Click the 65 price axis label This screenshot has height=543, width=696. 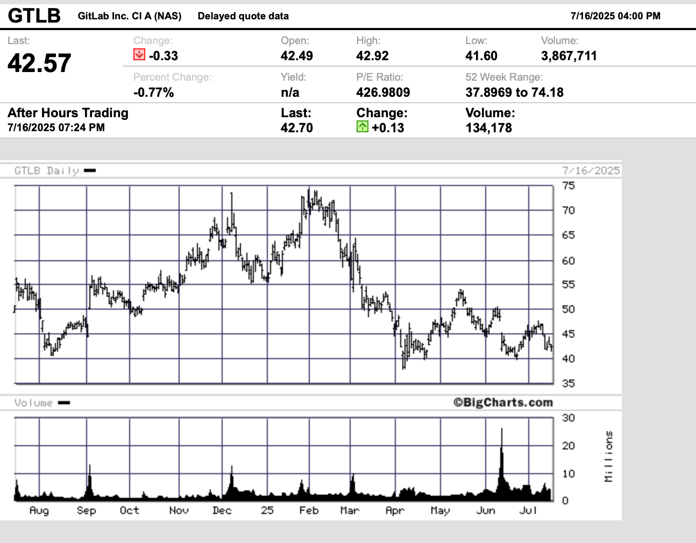click(569, 235)
